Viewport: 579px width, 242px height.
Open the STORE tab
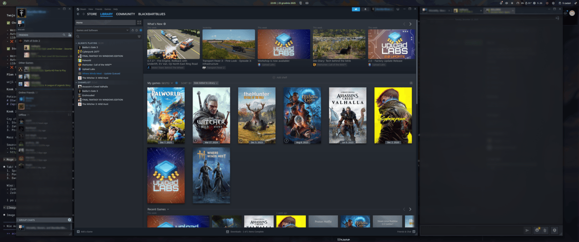[x=92, y=14]
